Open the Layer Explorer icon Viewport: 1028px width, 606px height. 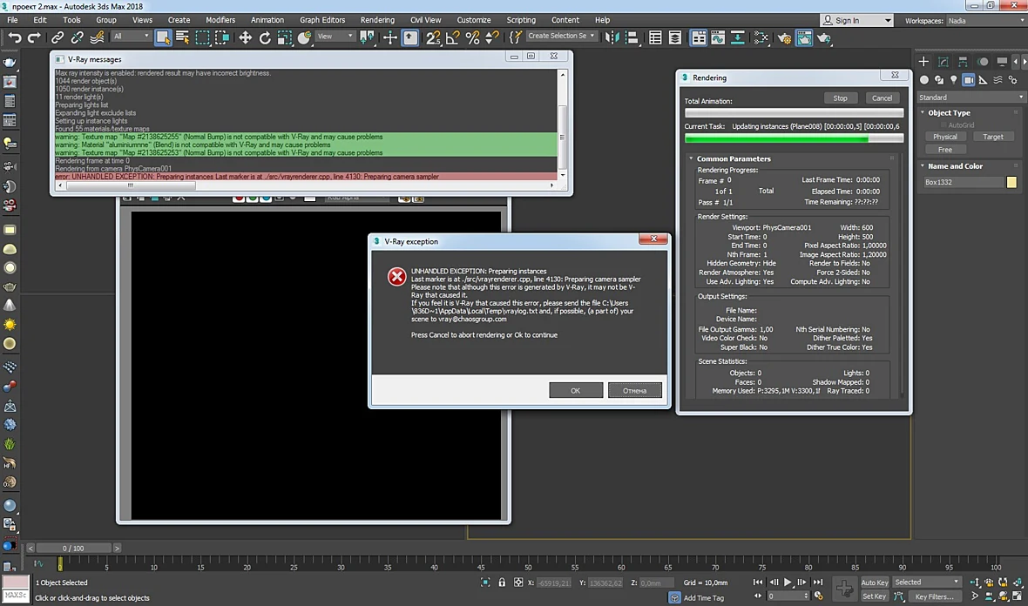(x=674, y=38)
